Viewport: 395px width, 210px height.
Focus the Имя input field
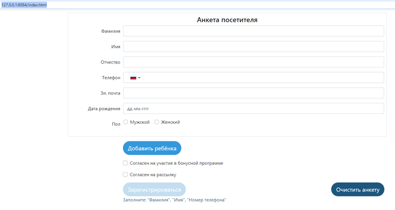point(254,46)
